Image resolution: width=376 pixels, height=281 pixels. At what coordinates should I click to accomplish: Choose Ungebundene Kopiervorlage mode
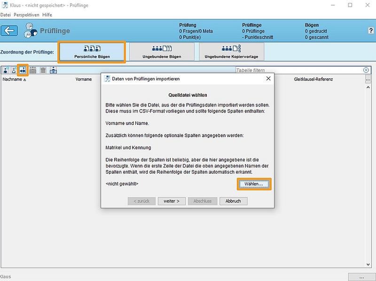(232, 52)
